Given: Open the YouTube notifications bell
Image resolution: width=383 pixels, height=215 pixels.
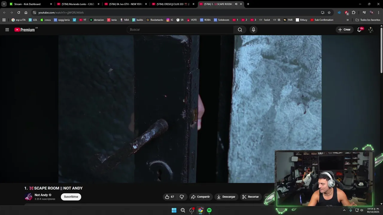Looking at the screenshot, I should coord(359,30).
